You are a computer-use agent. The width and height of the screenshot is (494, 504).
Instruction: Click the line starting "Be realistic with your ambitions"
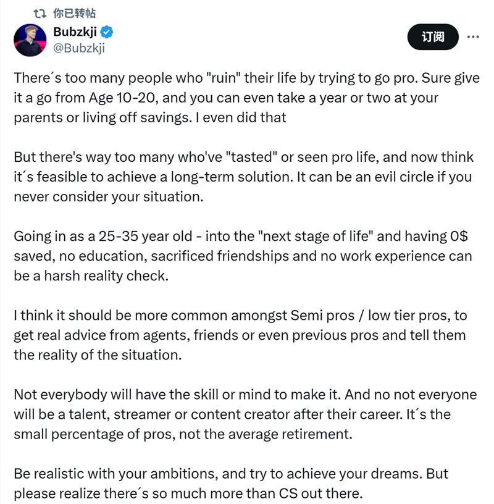(231, 474)
